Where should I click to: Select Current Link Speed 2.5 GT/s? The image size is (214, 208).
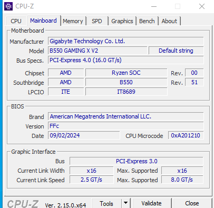91,180
